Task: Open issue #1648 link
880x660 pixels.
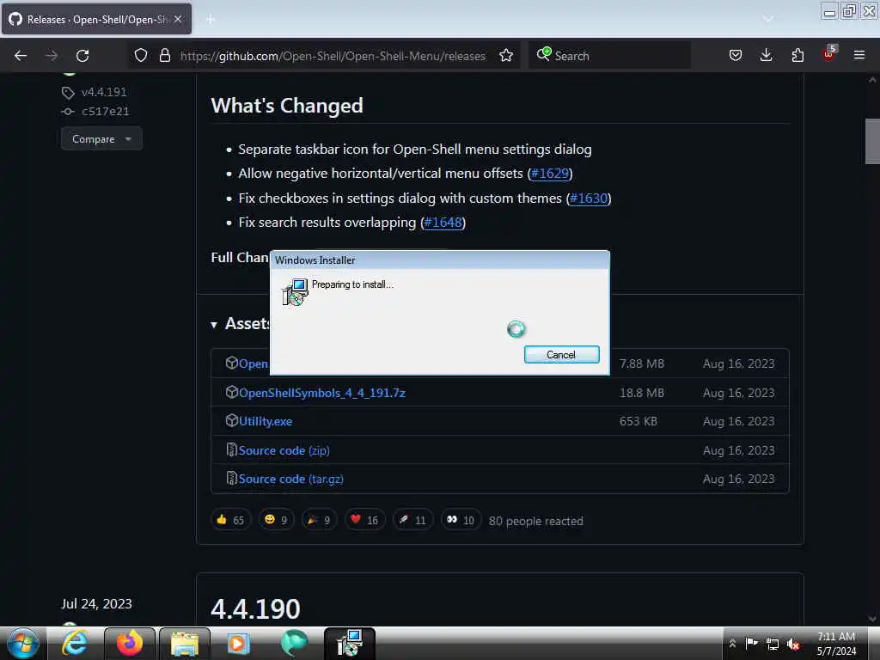Action: click(443, 223)
